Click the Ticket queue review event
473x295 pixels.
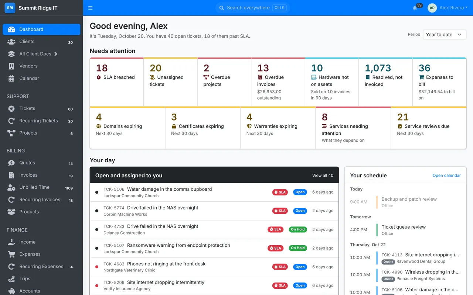(405, 230)
